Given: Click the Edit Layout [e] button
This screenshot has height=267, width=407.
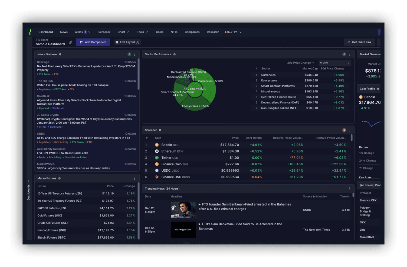Looking at the screenshot, I should click(x=127, y=42).
